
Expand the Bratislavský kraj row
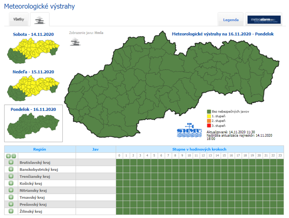(x=11, y=162)
